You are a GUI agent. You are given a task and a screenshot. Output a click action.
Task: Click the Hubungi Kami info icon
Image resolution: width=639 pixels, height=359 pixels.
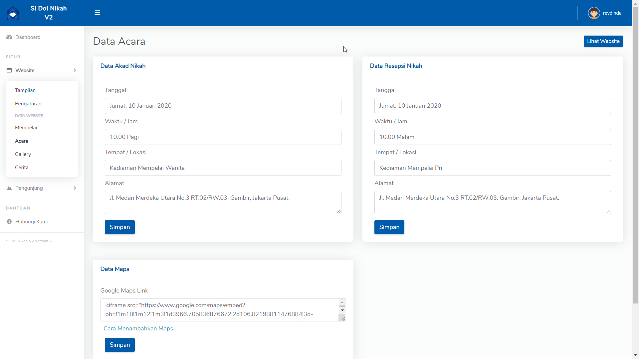point(9,221)
